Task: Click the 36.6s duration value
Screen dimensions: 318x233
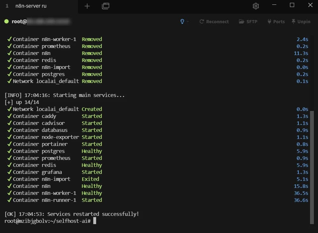Action: point(301,200)
